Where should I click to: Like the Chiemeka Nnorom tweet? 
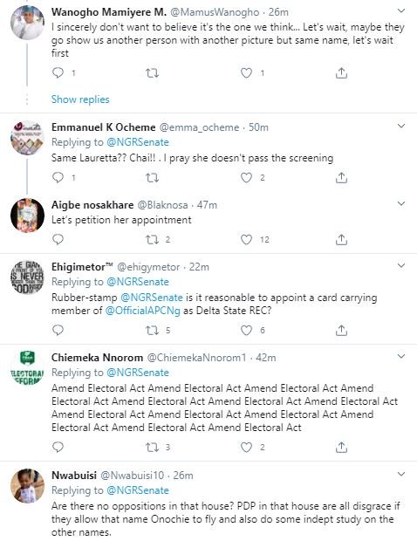246,447
